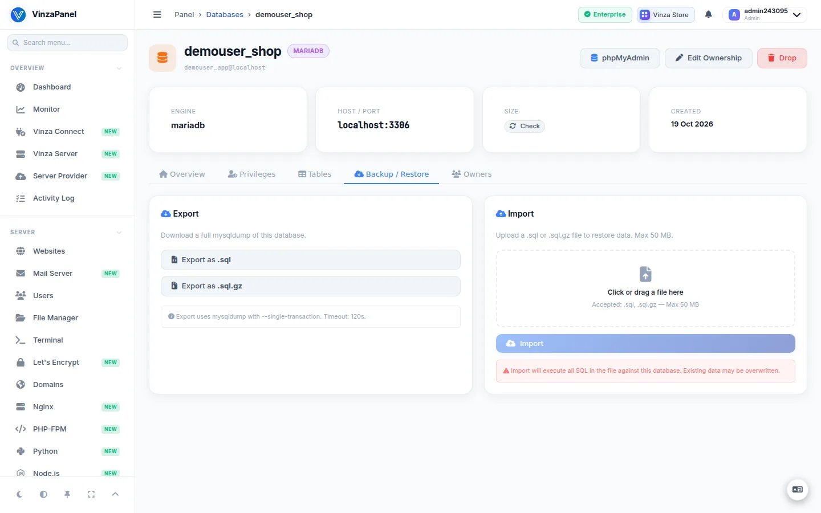The image size is (821, 513).
Task: Collapse the bottom toolbar with the up chevron
Action: (x=115, y=494)
